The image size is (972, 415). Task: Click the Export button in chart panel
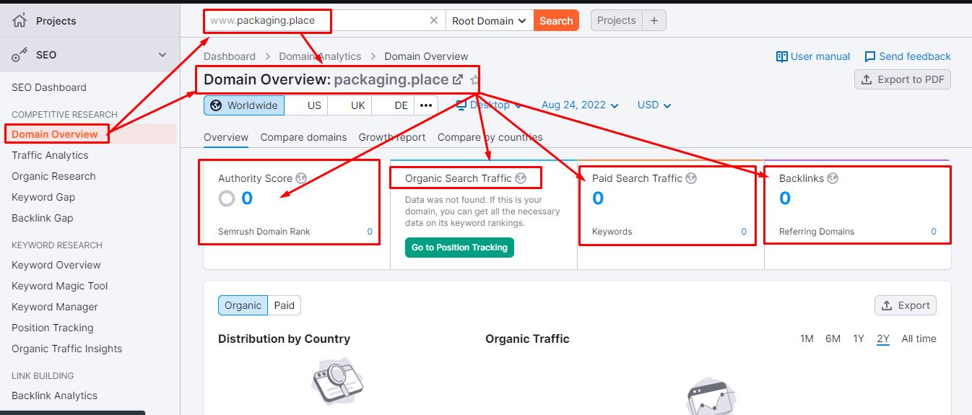click(x=906, y=305)
